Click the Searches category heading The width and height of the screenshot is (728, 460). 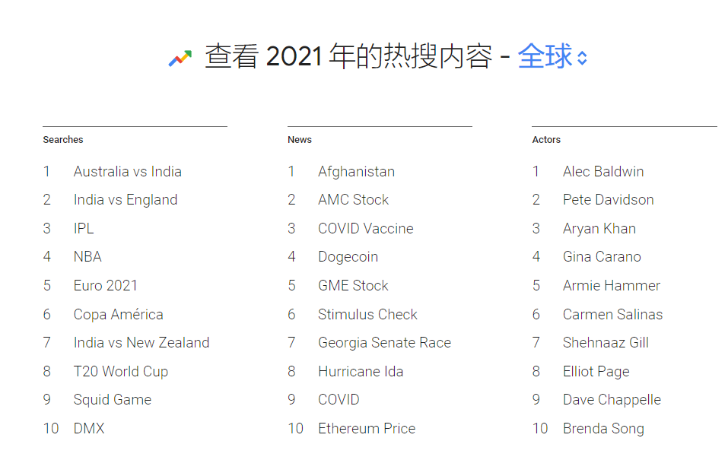click(63, 140)
